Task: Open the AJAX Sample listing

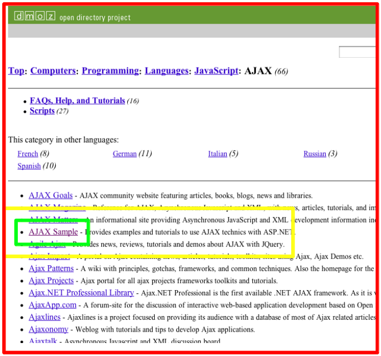Action: 53,232
